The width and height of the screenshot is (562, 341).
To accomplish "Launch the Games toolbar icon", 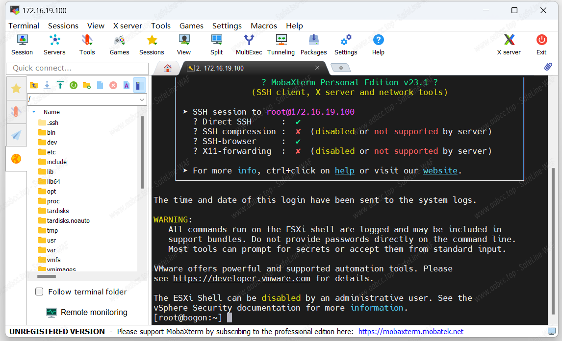I will [119, 45].
